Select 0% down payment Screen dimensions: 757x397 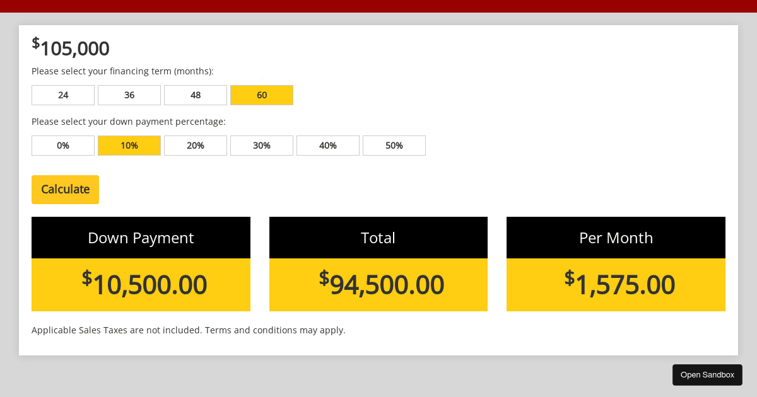(x=62, y=145)
